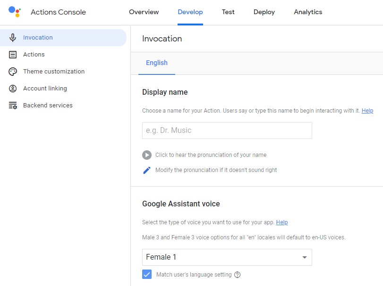Screen dimensions: 383x286
Task: Uncheck Match user's language setting checkbox
Action: tap(147, 275)
